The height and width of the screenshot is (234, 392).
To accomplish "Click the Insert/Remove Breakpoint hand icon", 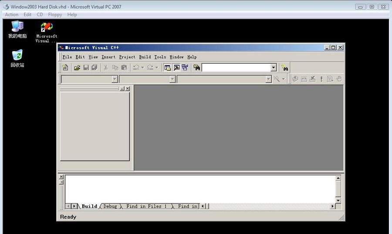I will pyautogui.click(x=339, y=79).
